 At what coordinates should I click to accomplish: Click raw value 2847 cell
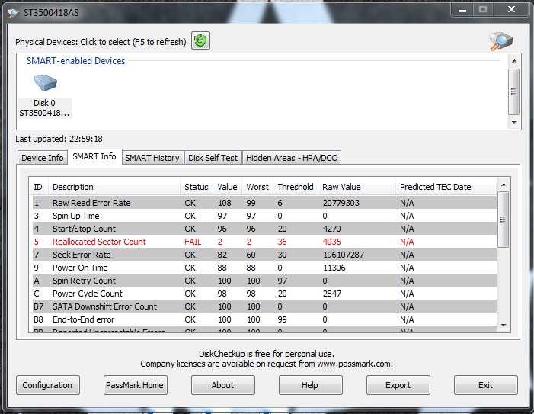pyautogui.click(x=331, y=294)
